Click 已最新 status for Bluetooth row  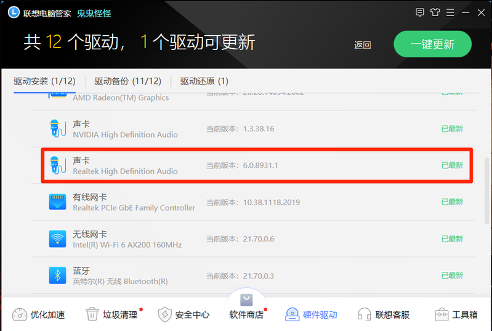[x=452, y=276]
